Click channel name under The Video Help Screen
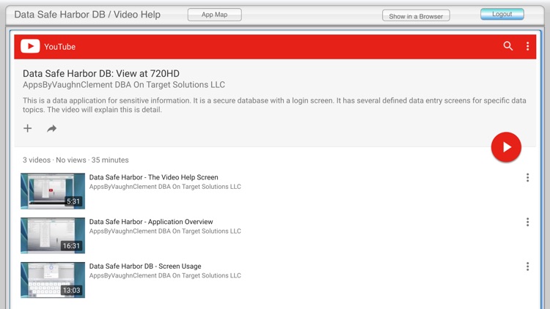550x309 pixels. 165,187
